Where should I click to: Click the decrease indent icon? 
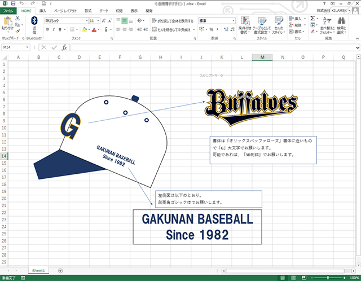(139, 29)
